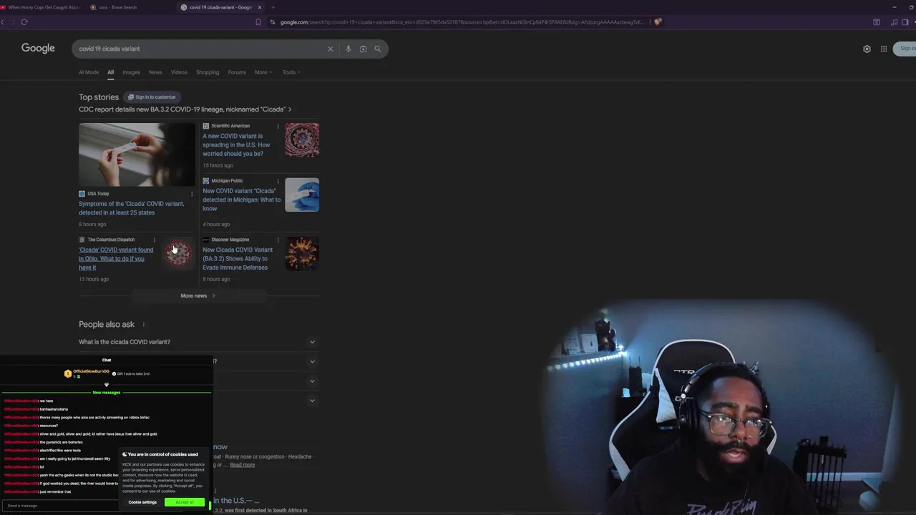This screenshot has width=916, height=515.
Task: Open the More dropdown in search tabs
Action: point(263,72)
